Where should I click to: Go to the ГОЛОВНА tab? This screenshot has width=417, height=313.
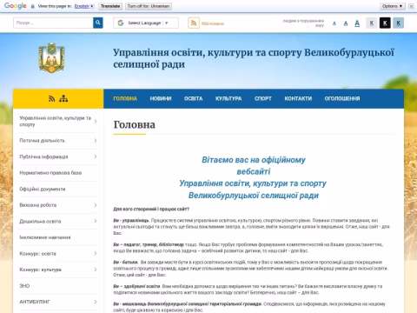coord(125,98)
